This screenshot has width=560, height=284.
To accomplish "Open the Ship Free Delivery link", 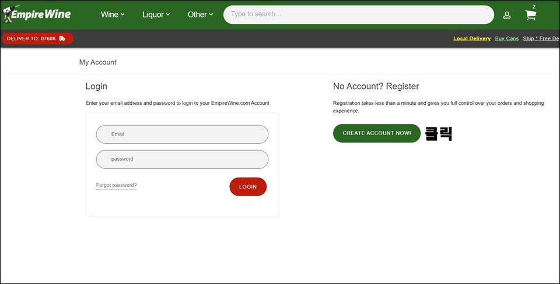I will click(541, 38).
